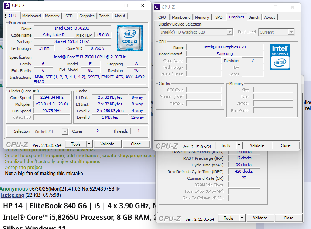Click the Ext. Model value 8E
The image size is (311, 229).
point(91,70)
